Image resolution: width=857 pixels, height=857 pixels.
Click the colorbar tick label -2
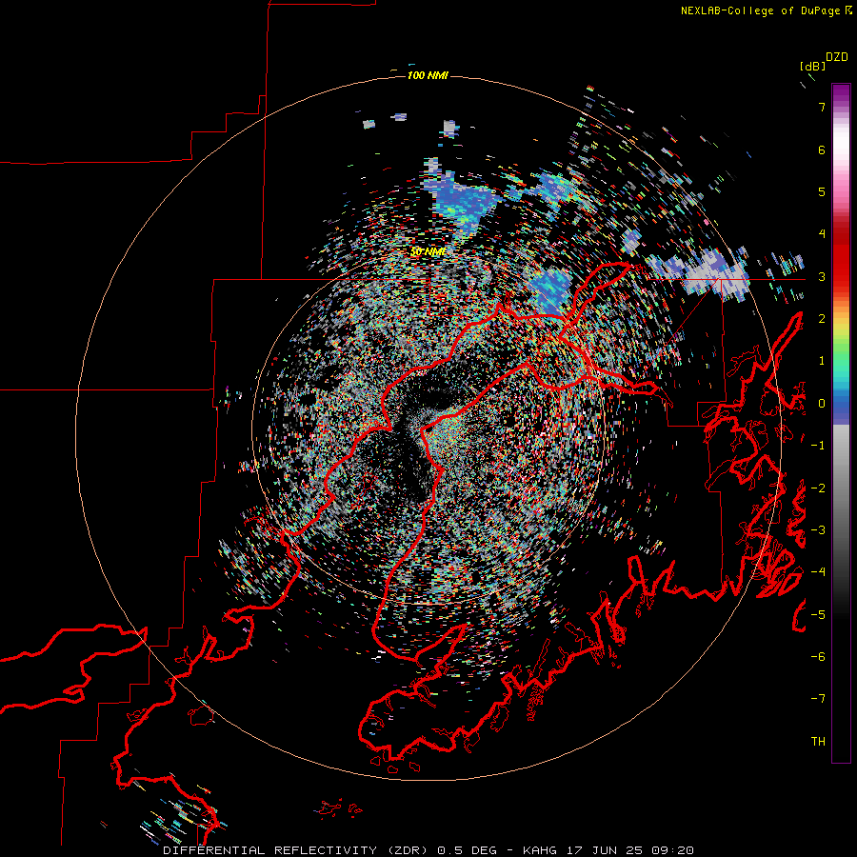[818, 488]
